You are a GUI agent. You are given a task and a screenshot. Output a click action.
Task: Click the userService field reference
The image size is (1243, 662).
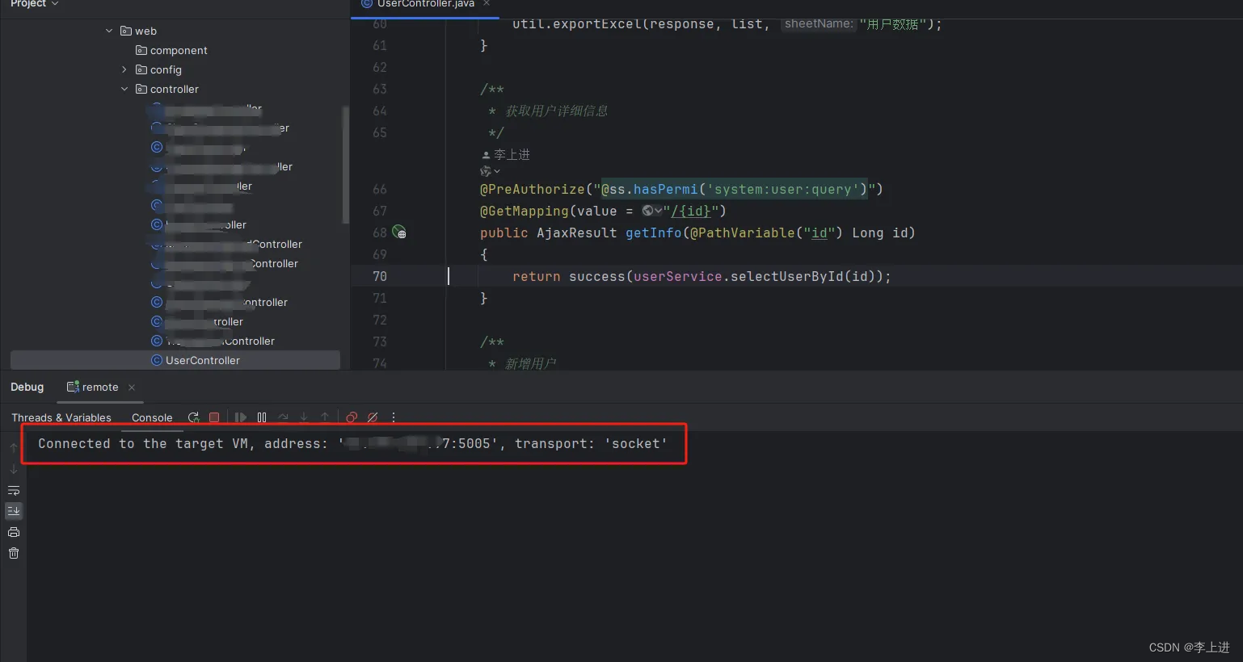(x=678, y=276)
